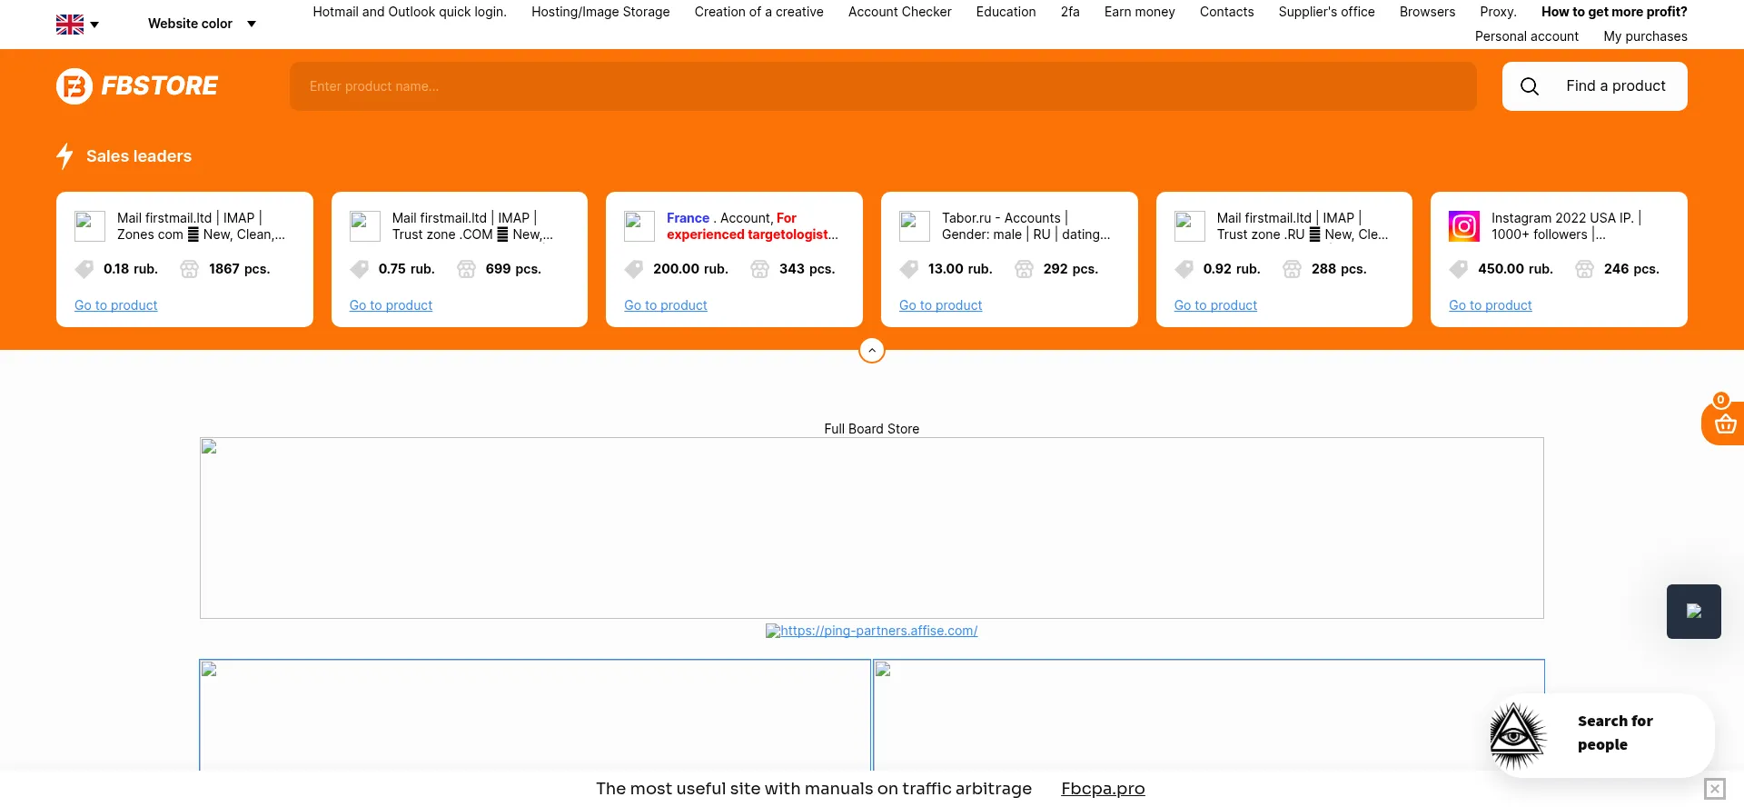The height and width of the screenshot is (807, 1744).
Task: Open Hosting/Image Storage menu item
Action: coord(600,12)
